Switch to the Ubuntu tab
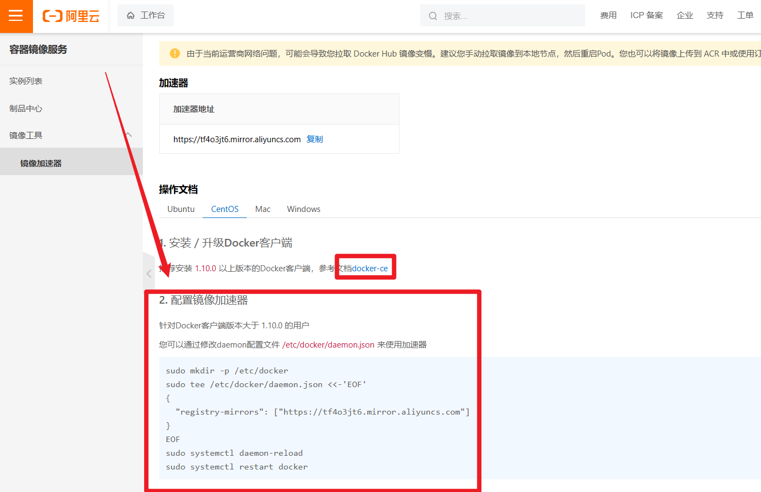Viewport: 761px width, 492px height. 181,209
